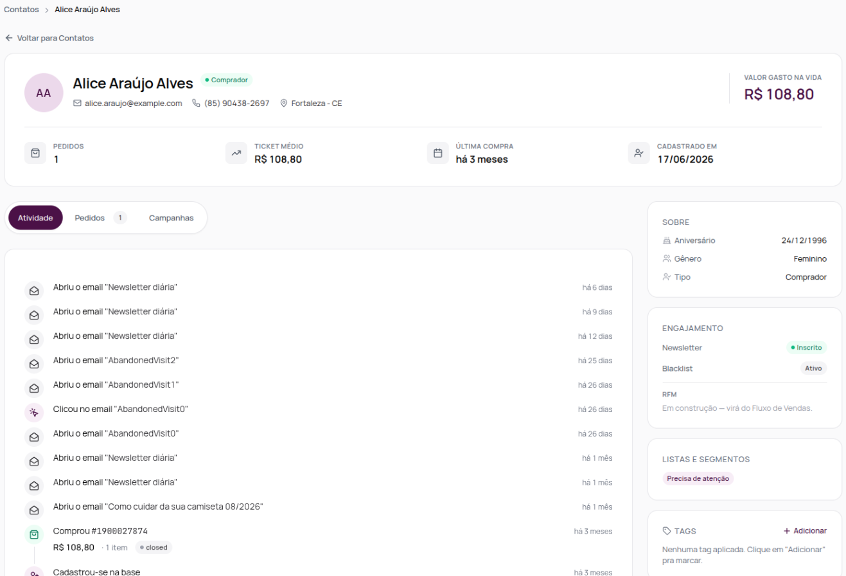Click the calendar icon for Última Compra

point(438,153)
